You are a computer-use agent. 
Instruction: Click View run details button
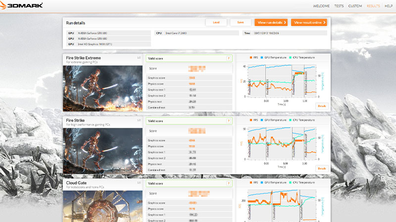point(271,22)
